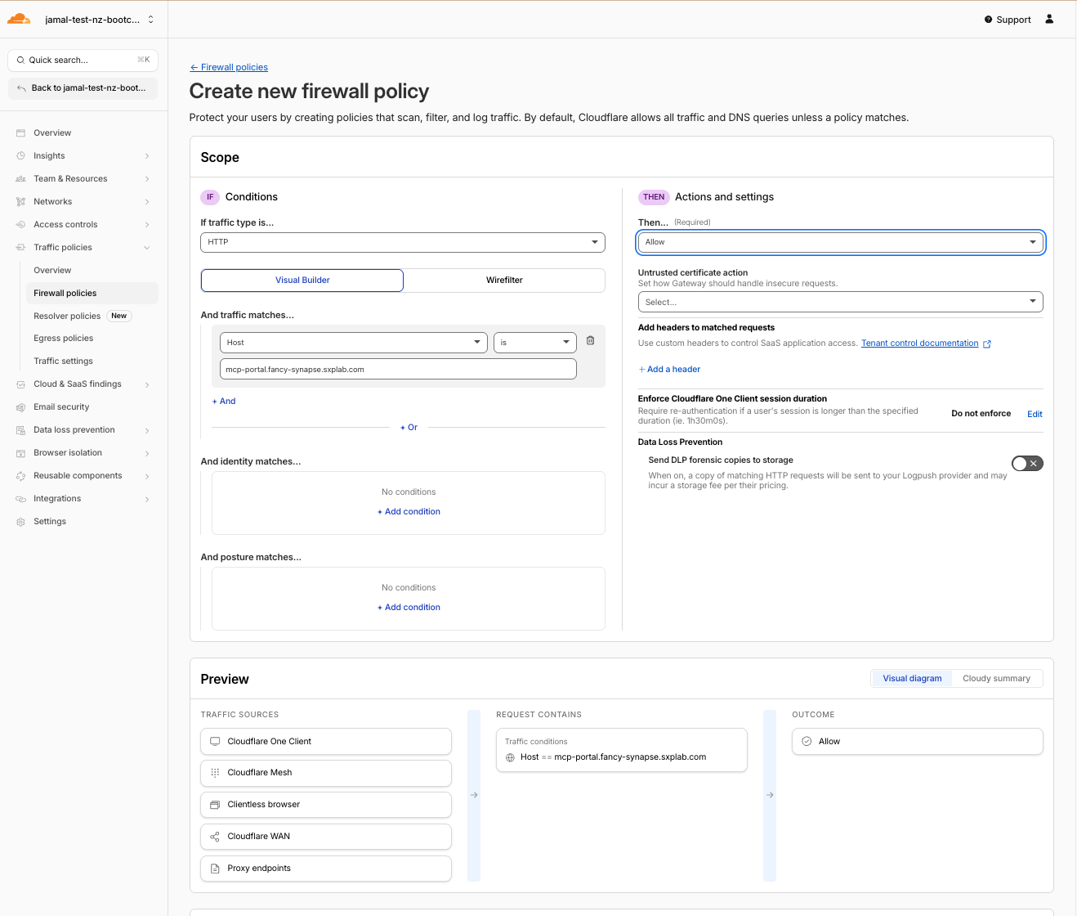Click the Reusable components icon
This screenshot has width=1077, height=916.
point(20,475)
